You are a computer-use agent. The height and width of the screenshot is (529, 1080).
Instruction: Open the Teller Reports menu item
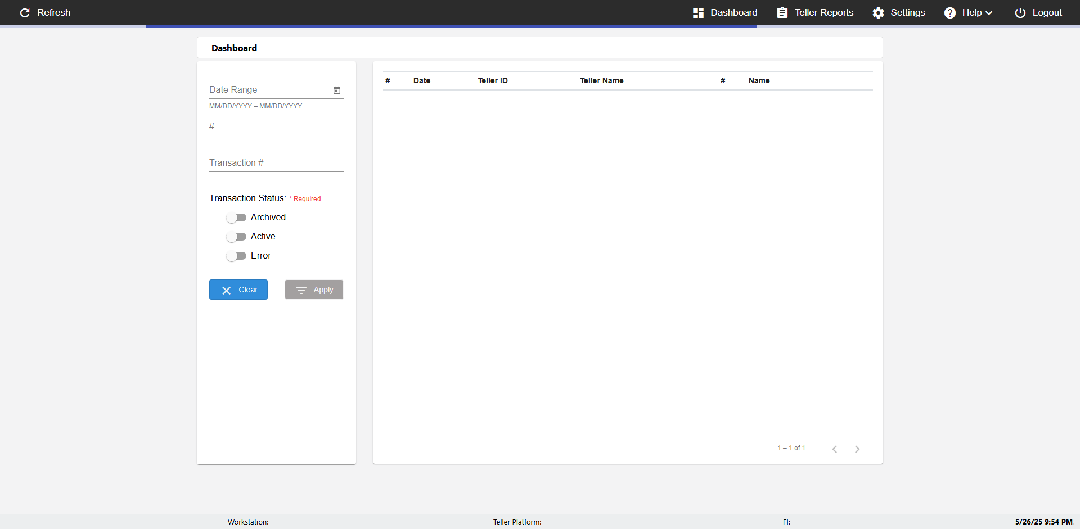(815, 13)
